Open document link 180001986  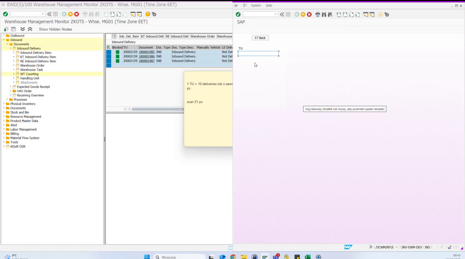[147, 56]
